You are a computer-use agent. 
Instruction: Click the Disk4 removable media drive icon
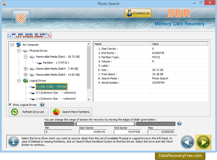(x=32, y=69)
